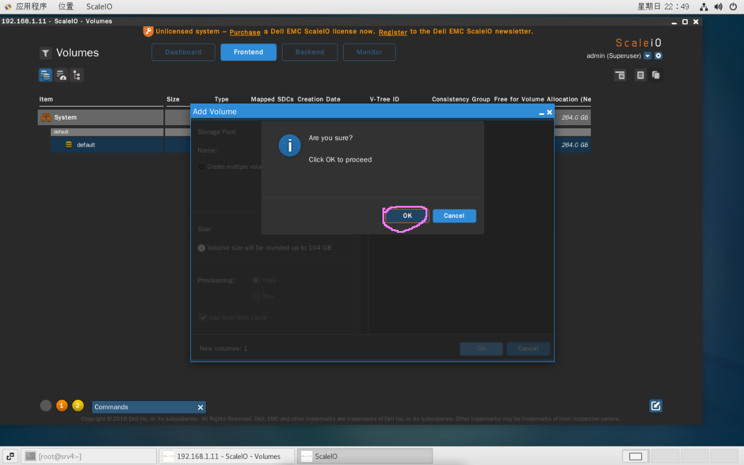Toggle the Create multiple volumes checkbox
Image resolution: width=744 pixels, height=465 pixels.
pos(201,166)
